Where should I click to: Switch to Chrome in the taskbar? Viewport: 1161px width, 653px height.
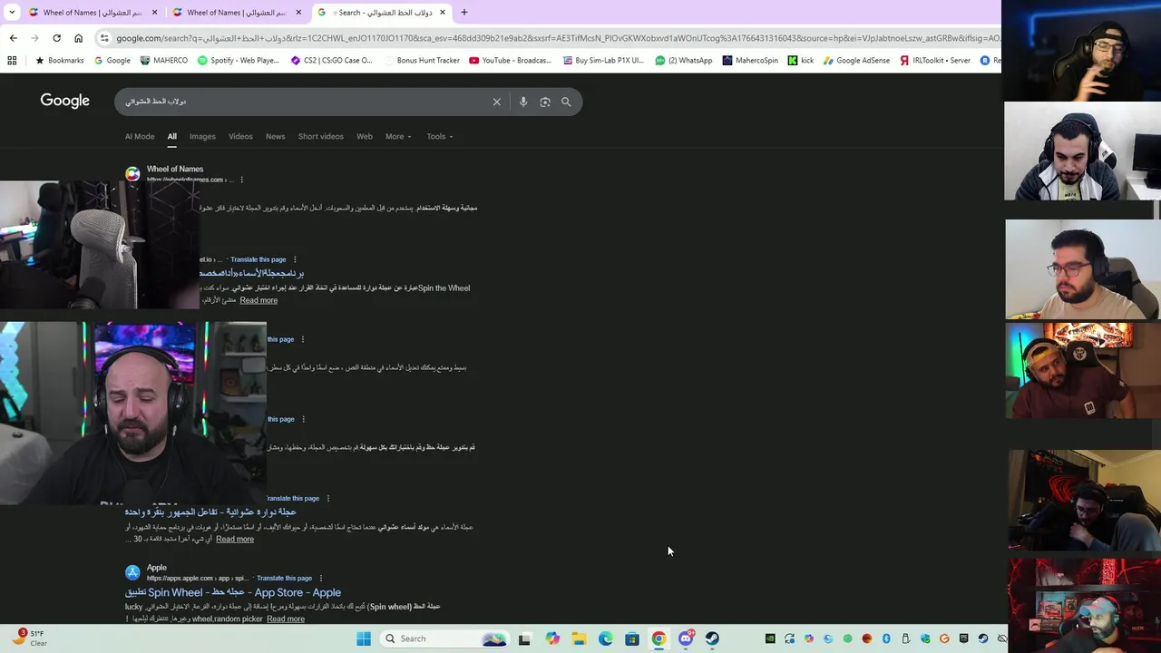[x=659, y=638]
